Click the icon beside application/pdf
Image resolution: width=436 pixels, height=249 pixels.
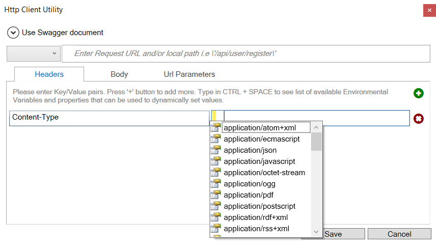[216, 195]
